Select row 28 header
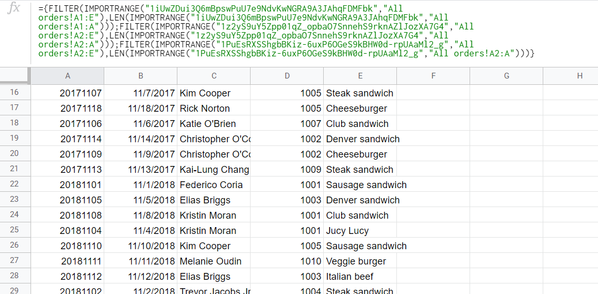The image size is (598, 294). tap(15, 276)
